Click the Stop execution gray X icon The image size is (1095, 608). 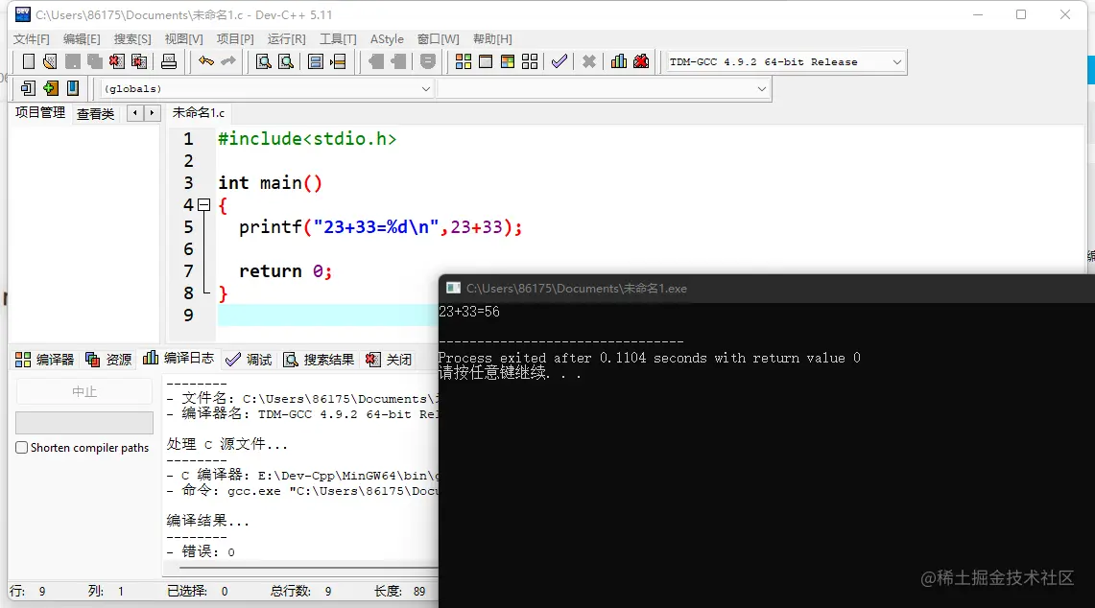pos(589,61)
